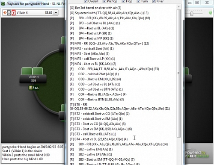Image resolution: width=214 pixels, height=165 pixels.
Task: Select 'EP4 - 4bet vs BL (AKo)' row
Action: (92, 28)
